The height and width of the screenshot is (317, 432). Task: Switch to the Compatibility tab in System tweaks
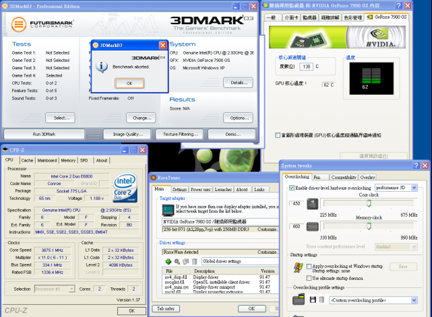[344, 177]
